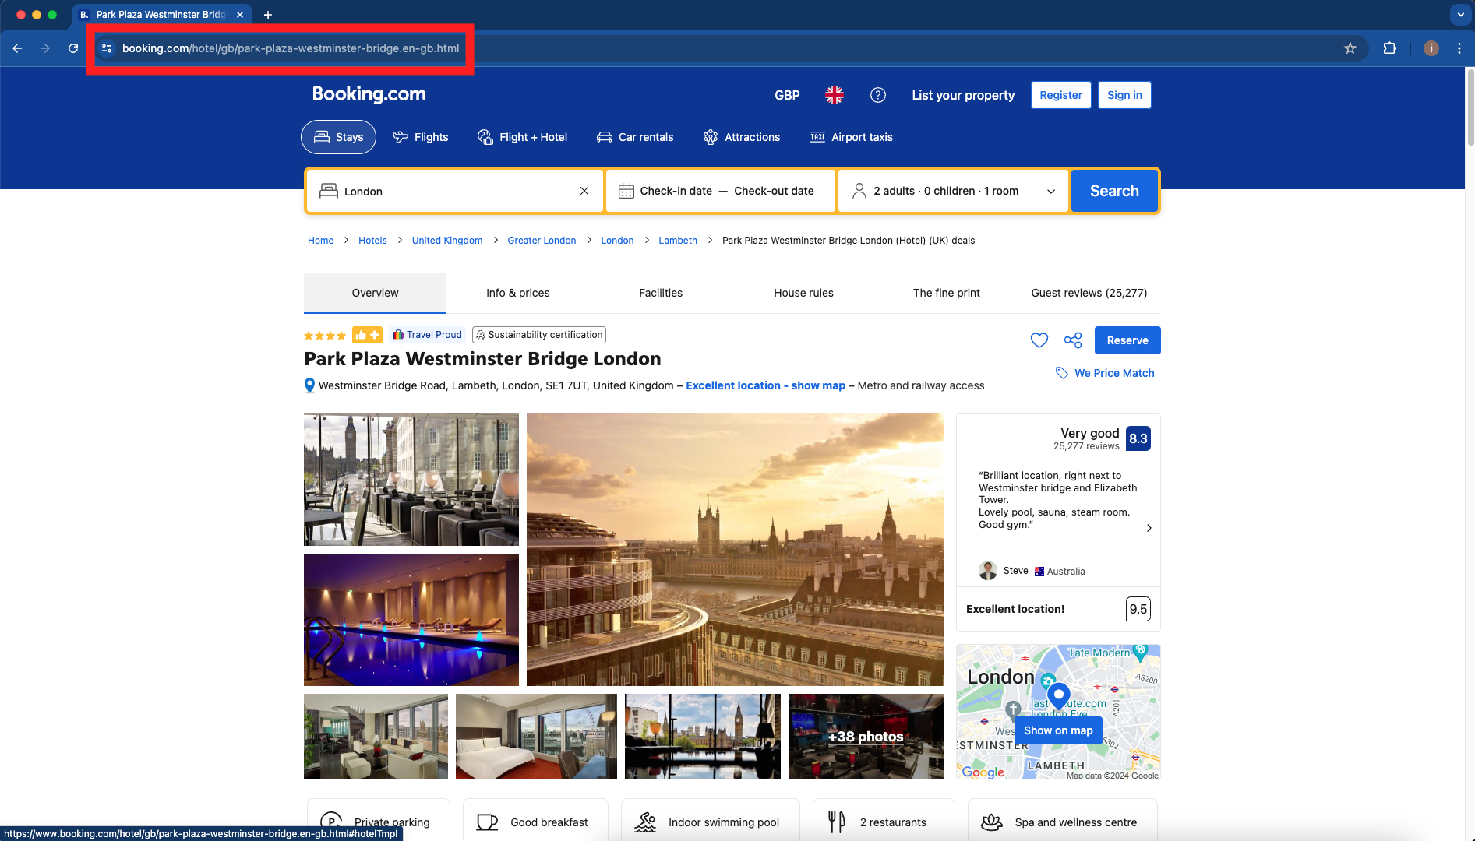Go to Hotels breadcrumb
The height and width of the screenshot is (841, 1475).
point(372,241)
